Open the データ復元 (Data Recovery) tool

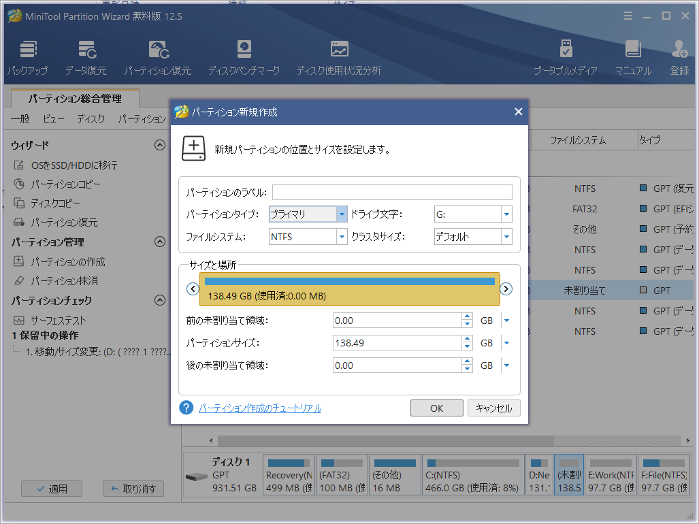pyautogui.click(x=86, y=57)
